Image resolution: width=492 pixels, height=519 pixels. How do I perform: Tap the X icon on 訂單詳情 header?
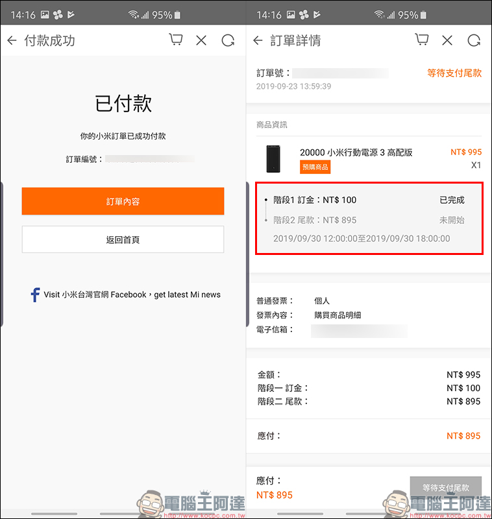point(447,41)
